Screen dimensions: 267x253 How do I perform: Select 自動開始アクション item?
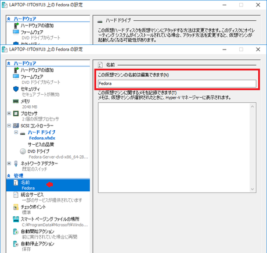coord(38,231)
